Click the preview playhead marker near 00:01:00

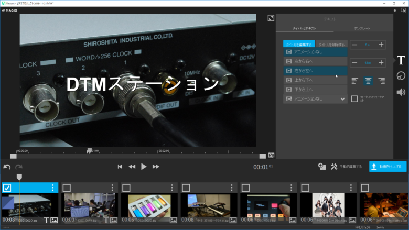point(90,150)
